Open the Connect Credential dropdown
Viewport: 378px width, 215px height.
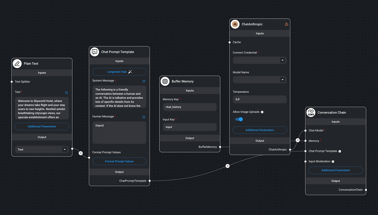(x=259, y=60)
